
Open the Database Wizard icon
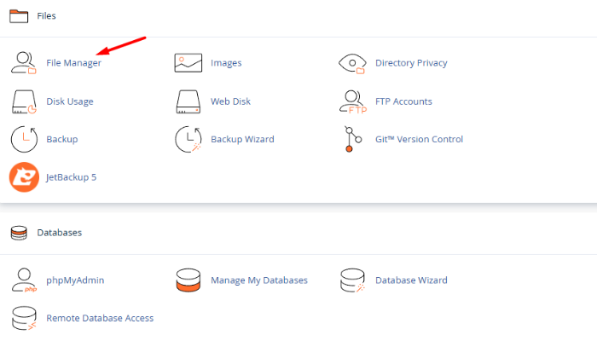click(x=352, y=280)
